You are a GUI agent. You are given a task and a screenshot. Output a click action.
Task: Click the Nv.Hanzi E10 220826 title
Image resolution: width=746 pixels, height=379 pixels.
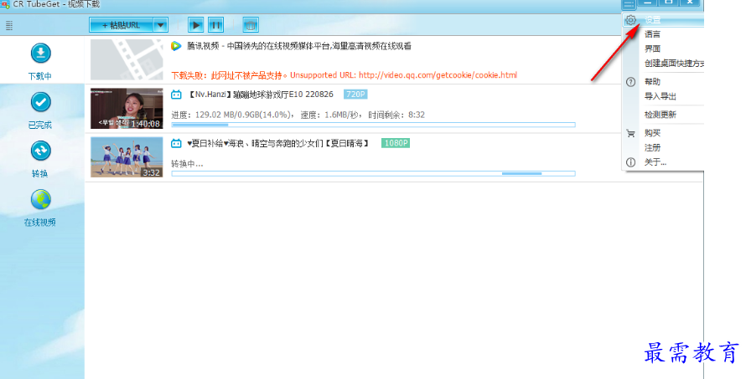point(261,95)
